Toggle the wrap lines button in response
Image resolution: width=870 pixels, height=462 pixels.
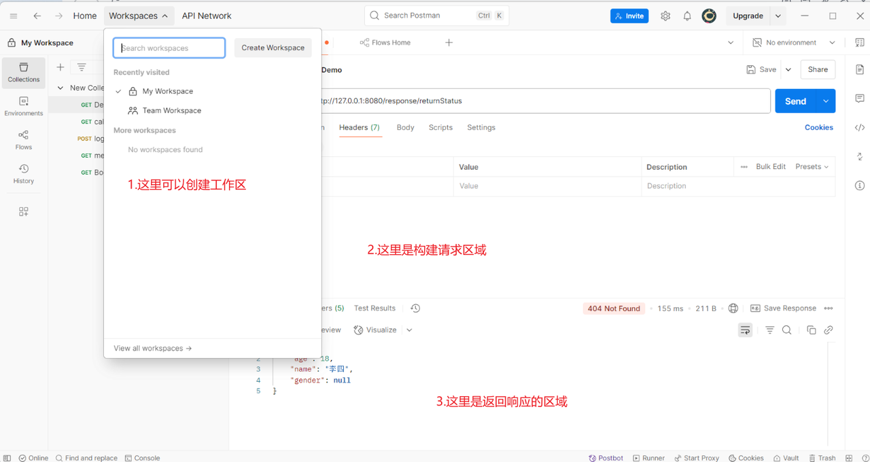click(x=746, y=330)
